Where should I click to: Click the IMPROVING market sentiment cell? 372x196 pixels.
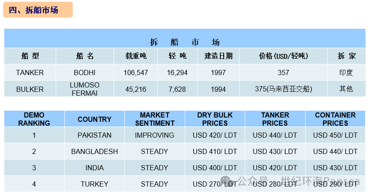(x=155, y=135)
